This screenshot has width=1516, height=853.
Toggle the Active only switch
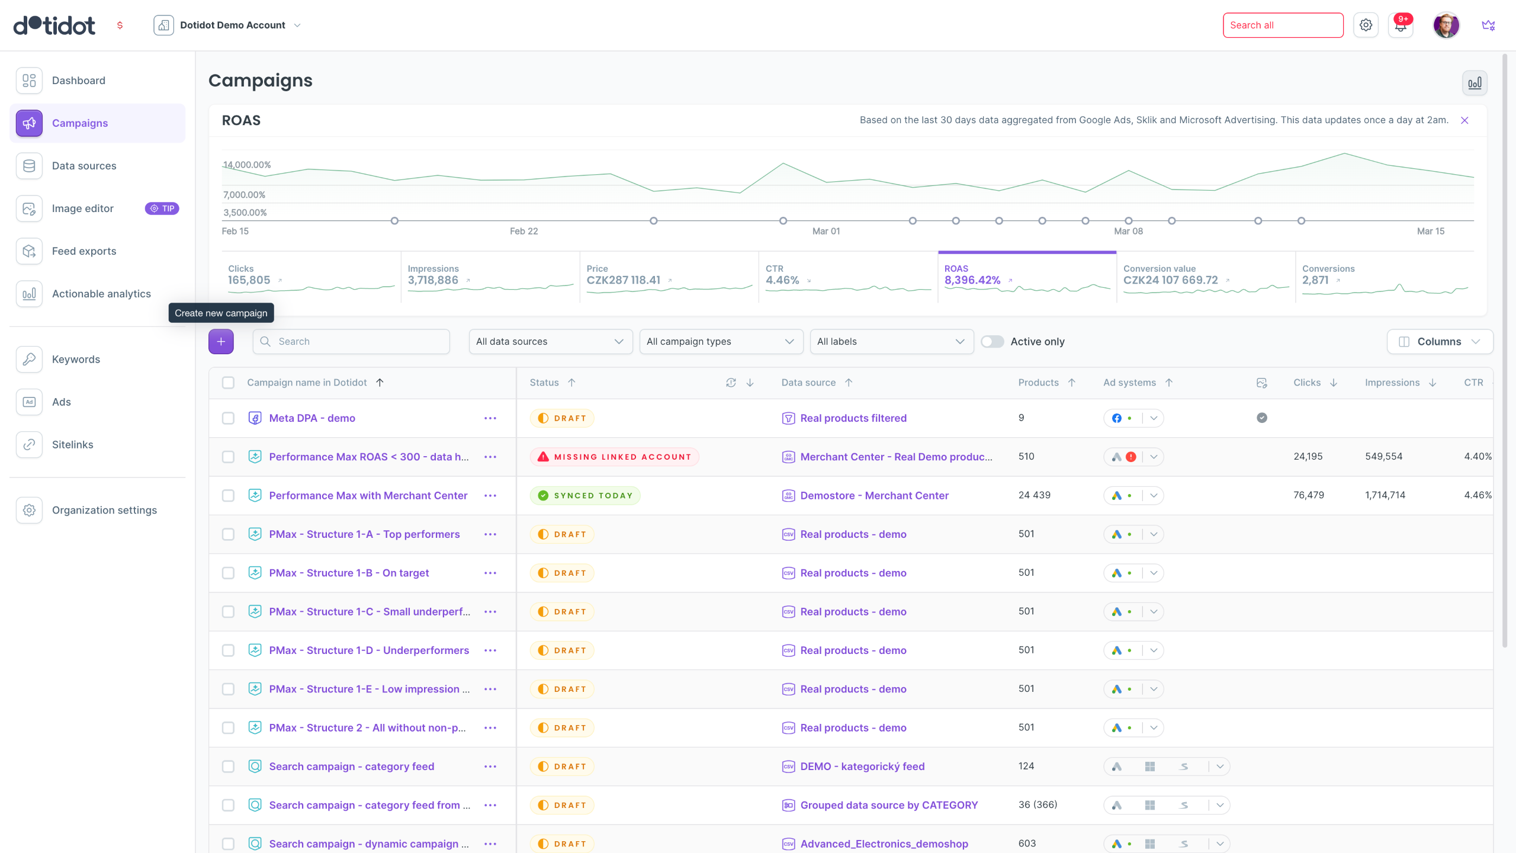coord(993,342)
